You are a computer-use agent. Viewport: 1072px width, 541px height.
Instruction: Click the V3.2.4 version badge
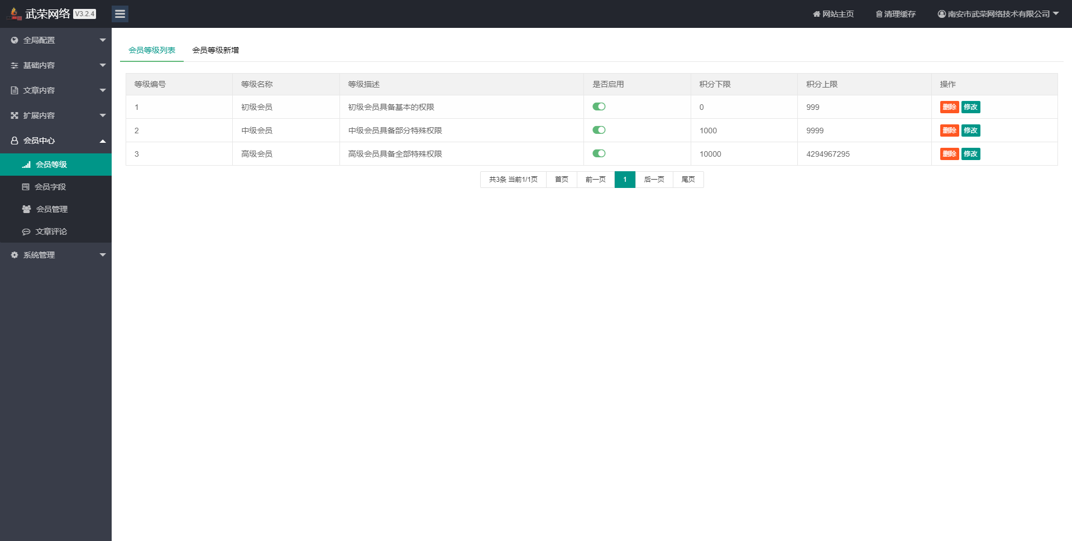(85, 14)
